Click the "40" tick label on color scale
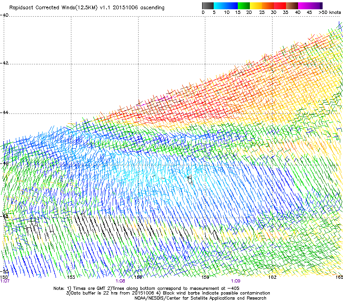Image resolution: width=343 pixels, height=301 pixels. coord(298,13)
